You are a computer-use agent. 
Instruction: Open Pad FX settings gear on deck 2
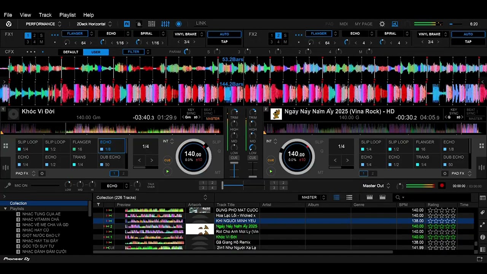445,174
